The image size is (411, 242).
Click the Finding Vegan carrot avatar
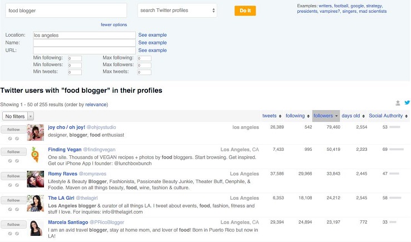click(36, 155)
